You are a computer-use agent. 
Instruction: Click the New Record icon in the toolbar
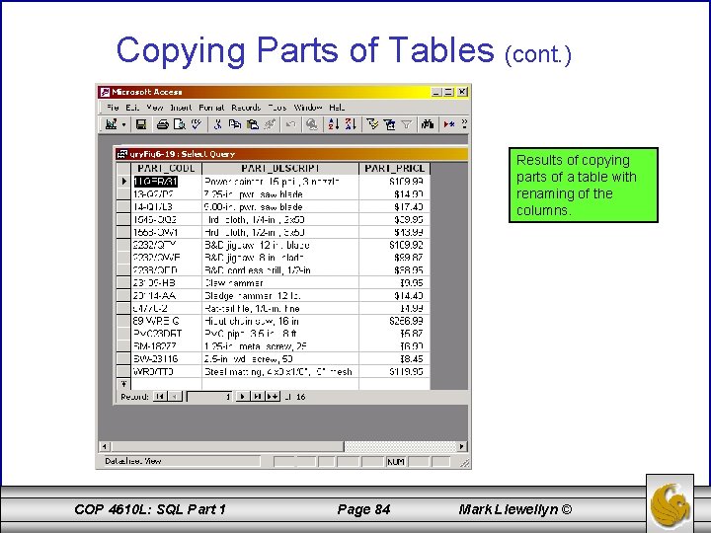pos(449,124)
